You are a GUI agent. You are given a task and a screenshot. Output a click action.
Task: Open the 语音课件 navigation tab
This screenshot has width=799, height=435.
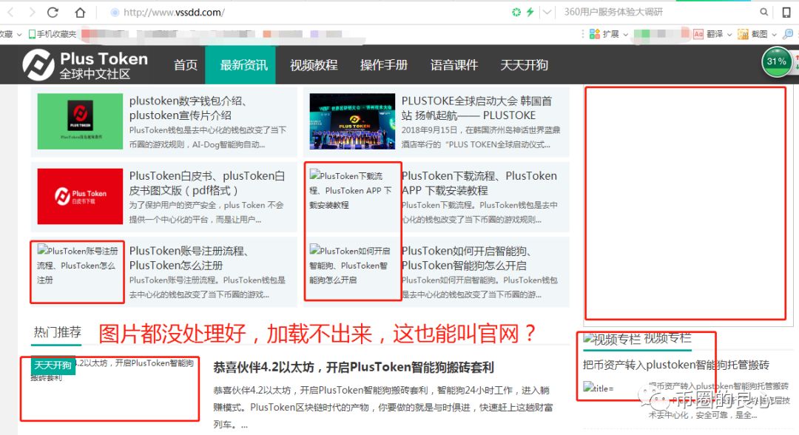pyautogui.click(x=454, y=64)
